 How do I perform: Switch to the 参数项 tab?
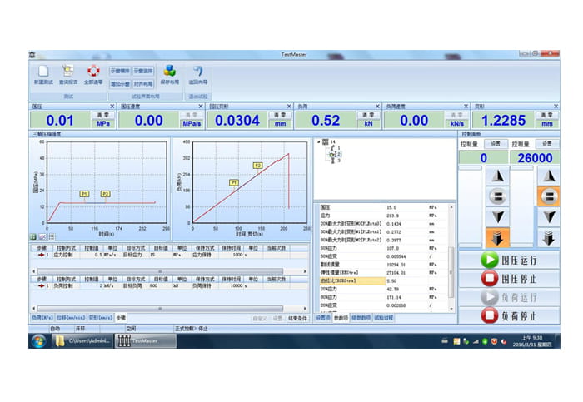point(341,318)
